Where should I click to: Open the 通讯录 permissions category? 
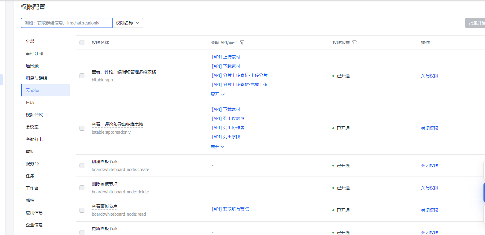(32, 66)
